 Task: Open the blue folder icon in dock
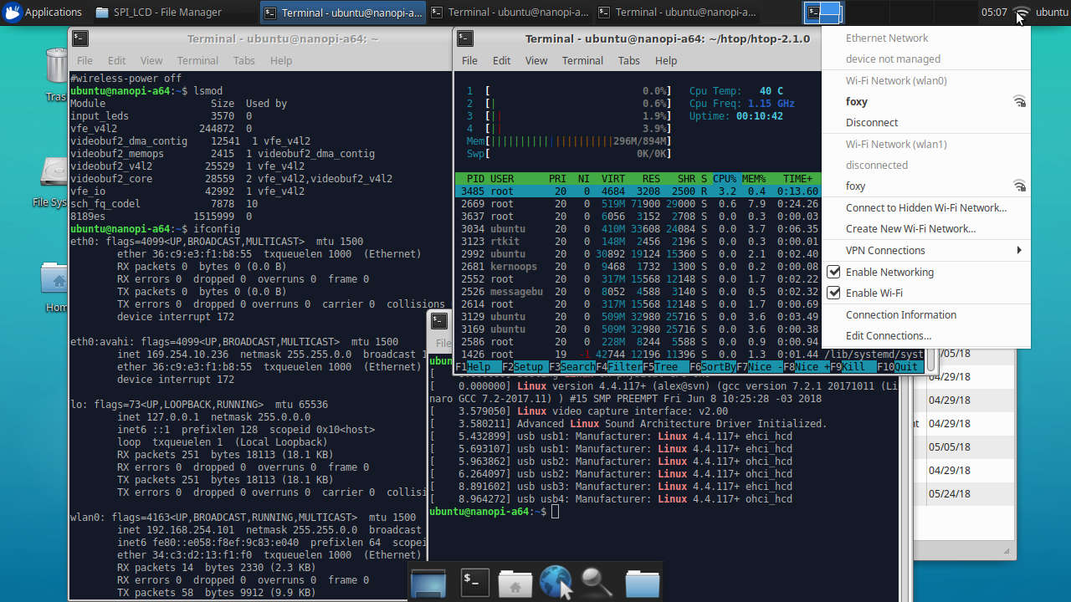[x=642, y=583]
